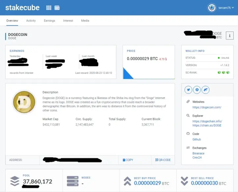Image resolution: width=238 pixels, height=192 pixels.
Task: Click the price chart graph area
Action: (x=149, y=73)
